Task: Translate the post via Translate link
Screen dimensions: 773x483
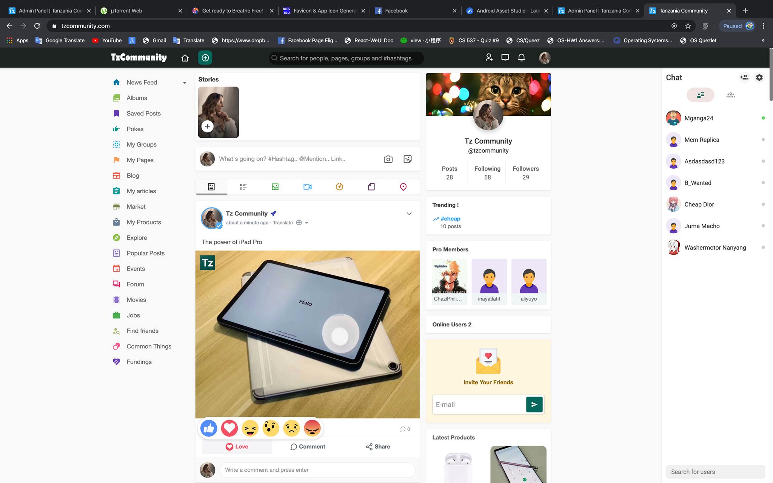Action: 283,223
